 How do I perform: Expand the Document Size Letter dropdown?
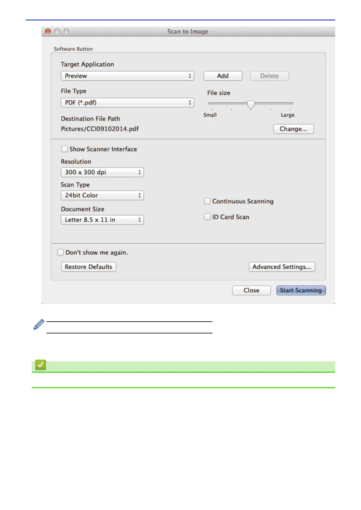[x=102, y=220]
